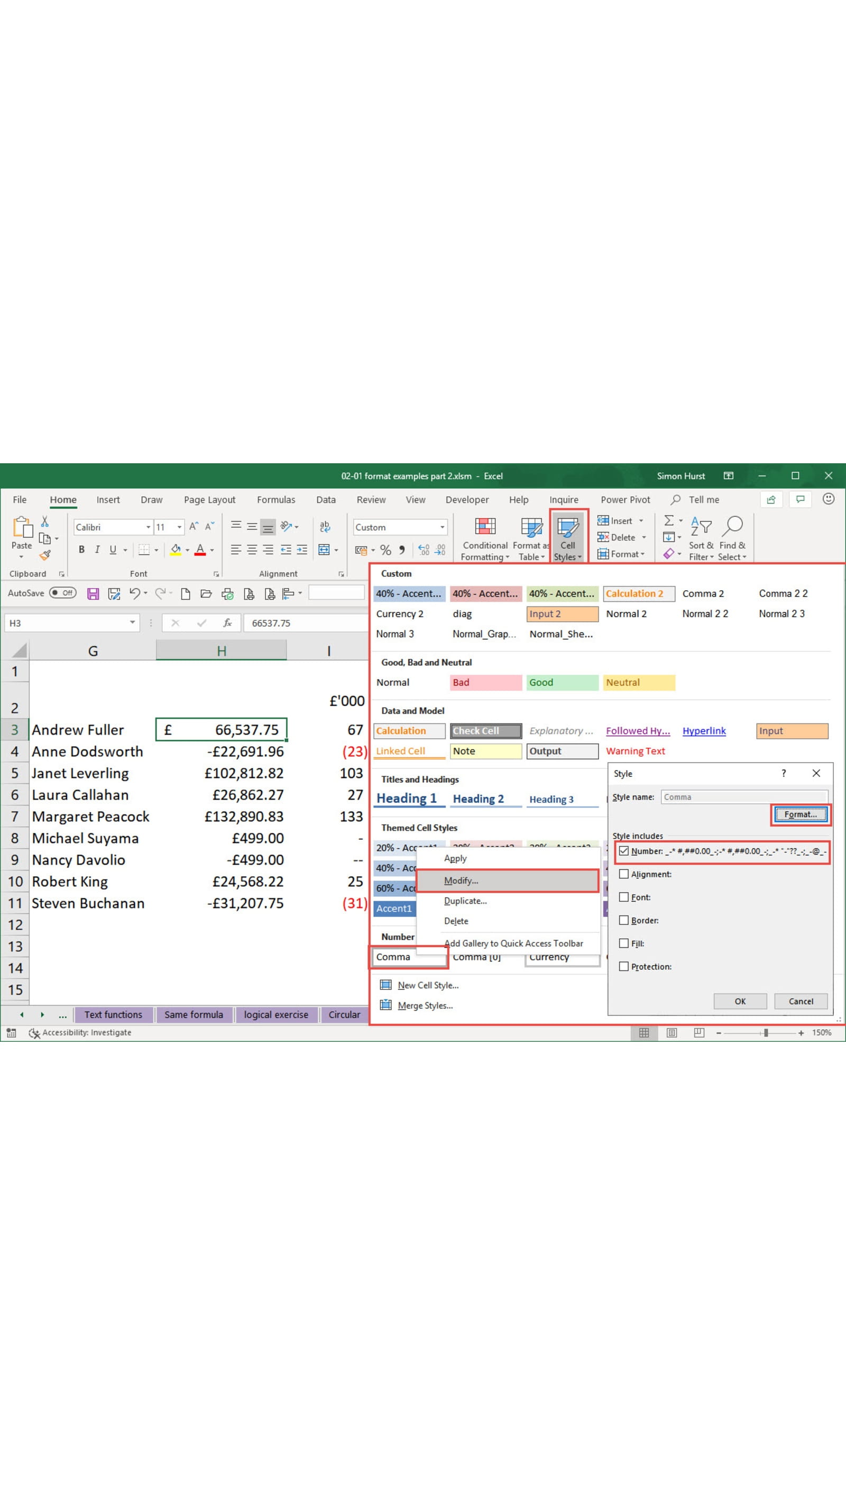Enable the Font option in the Style dialog

[x=624, y=897]
